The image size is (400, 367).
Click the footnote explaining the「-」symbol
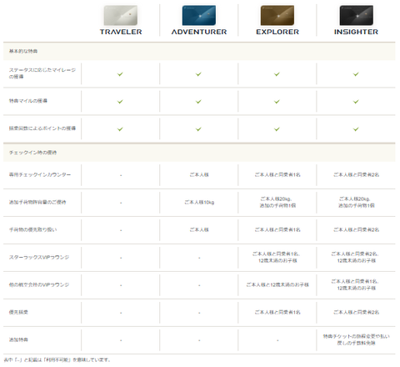(x=57, y=359)
